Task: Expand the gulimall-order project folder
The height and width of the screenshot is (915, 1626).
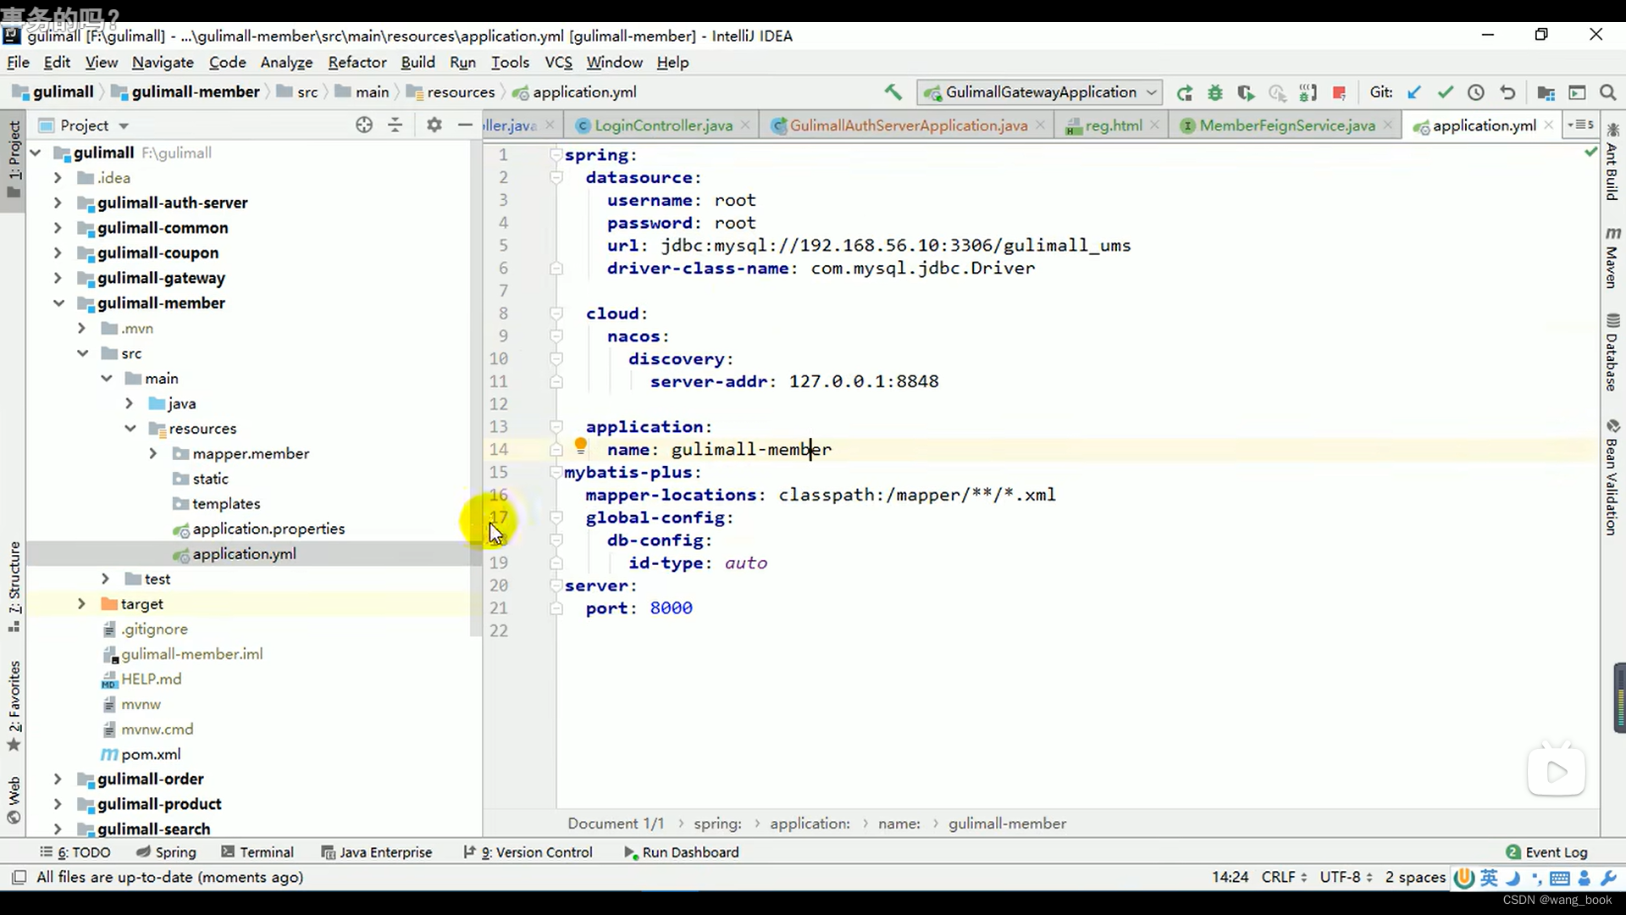Action: (x=57, y=779)
